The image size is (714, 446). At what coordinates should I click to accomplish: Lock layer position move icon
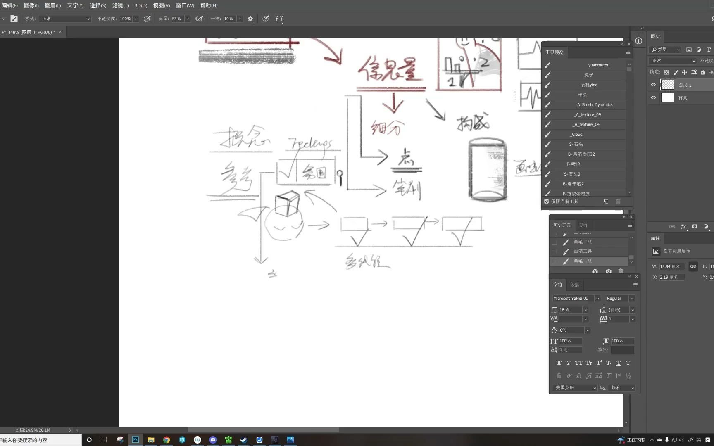point(684,72)
